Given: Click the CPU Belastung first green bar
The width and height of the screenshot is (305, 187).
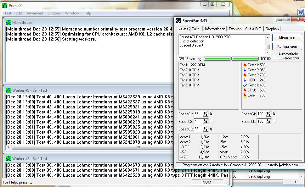Looking at the screenshot, I should pyautogui.click(x=217, y=59).
